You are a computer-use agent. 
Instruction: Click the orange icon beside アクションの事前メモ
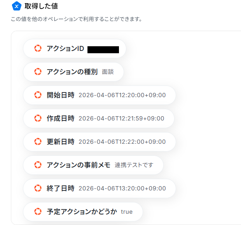click(x=38, y=165)
